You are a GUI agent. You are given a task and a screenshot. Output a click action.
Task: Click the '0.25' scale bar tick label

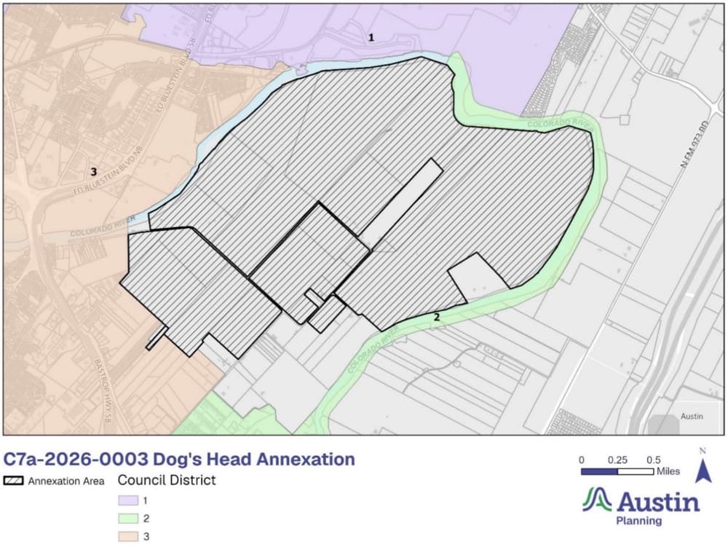[617, 460]
